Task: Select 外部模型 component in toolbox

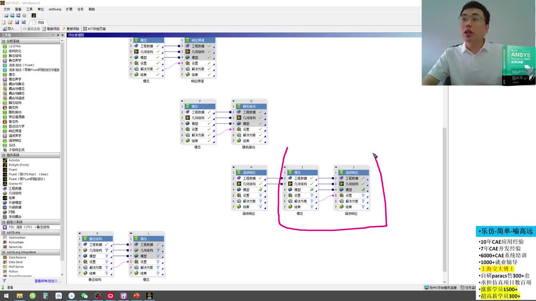Action: [x=15, y=202]
